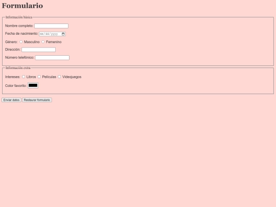Click the Información básica legend
The width and height of the screenshot is (276, 207).
[x=19, y=17]
